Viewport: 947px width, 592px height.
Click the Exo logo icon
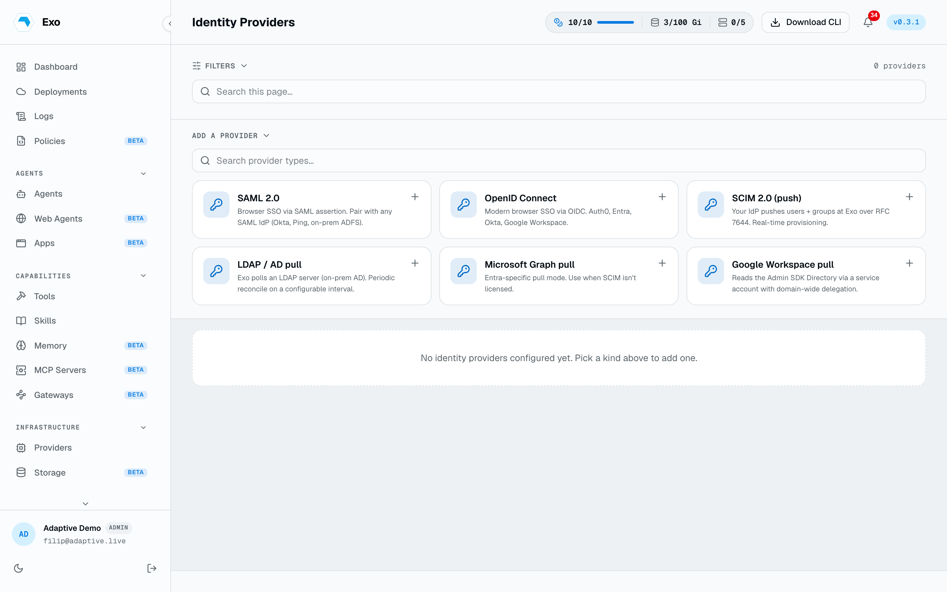[23, 22]
